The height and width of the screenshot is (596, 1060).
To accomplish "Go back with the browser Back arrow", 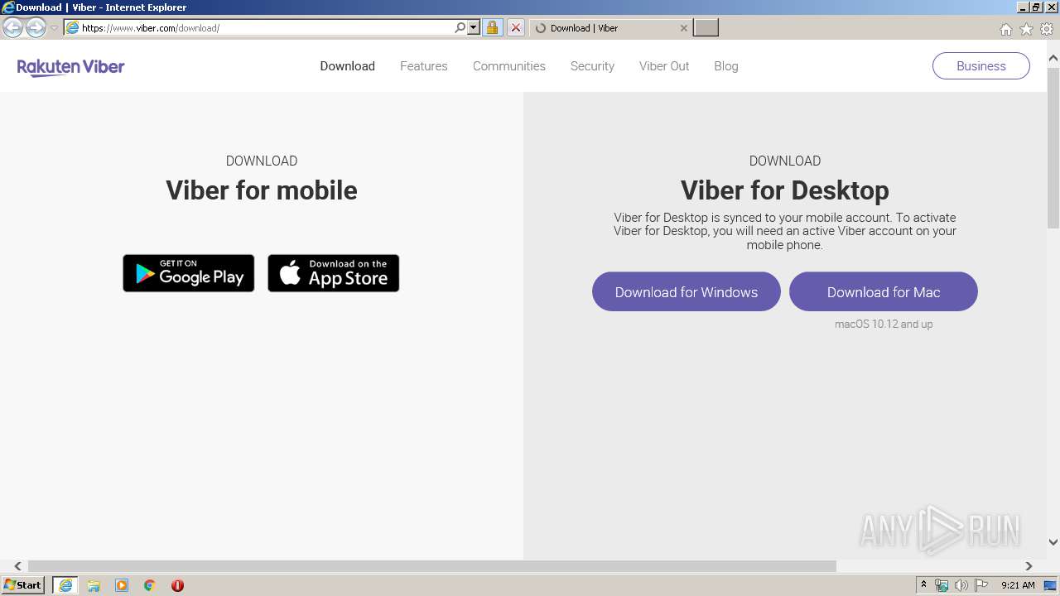I will 12,28.
